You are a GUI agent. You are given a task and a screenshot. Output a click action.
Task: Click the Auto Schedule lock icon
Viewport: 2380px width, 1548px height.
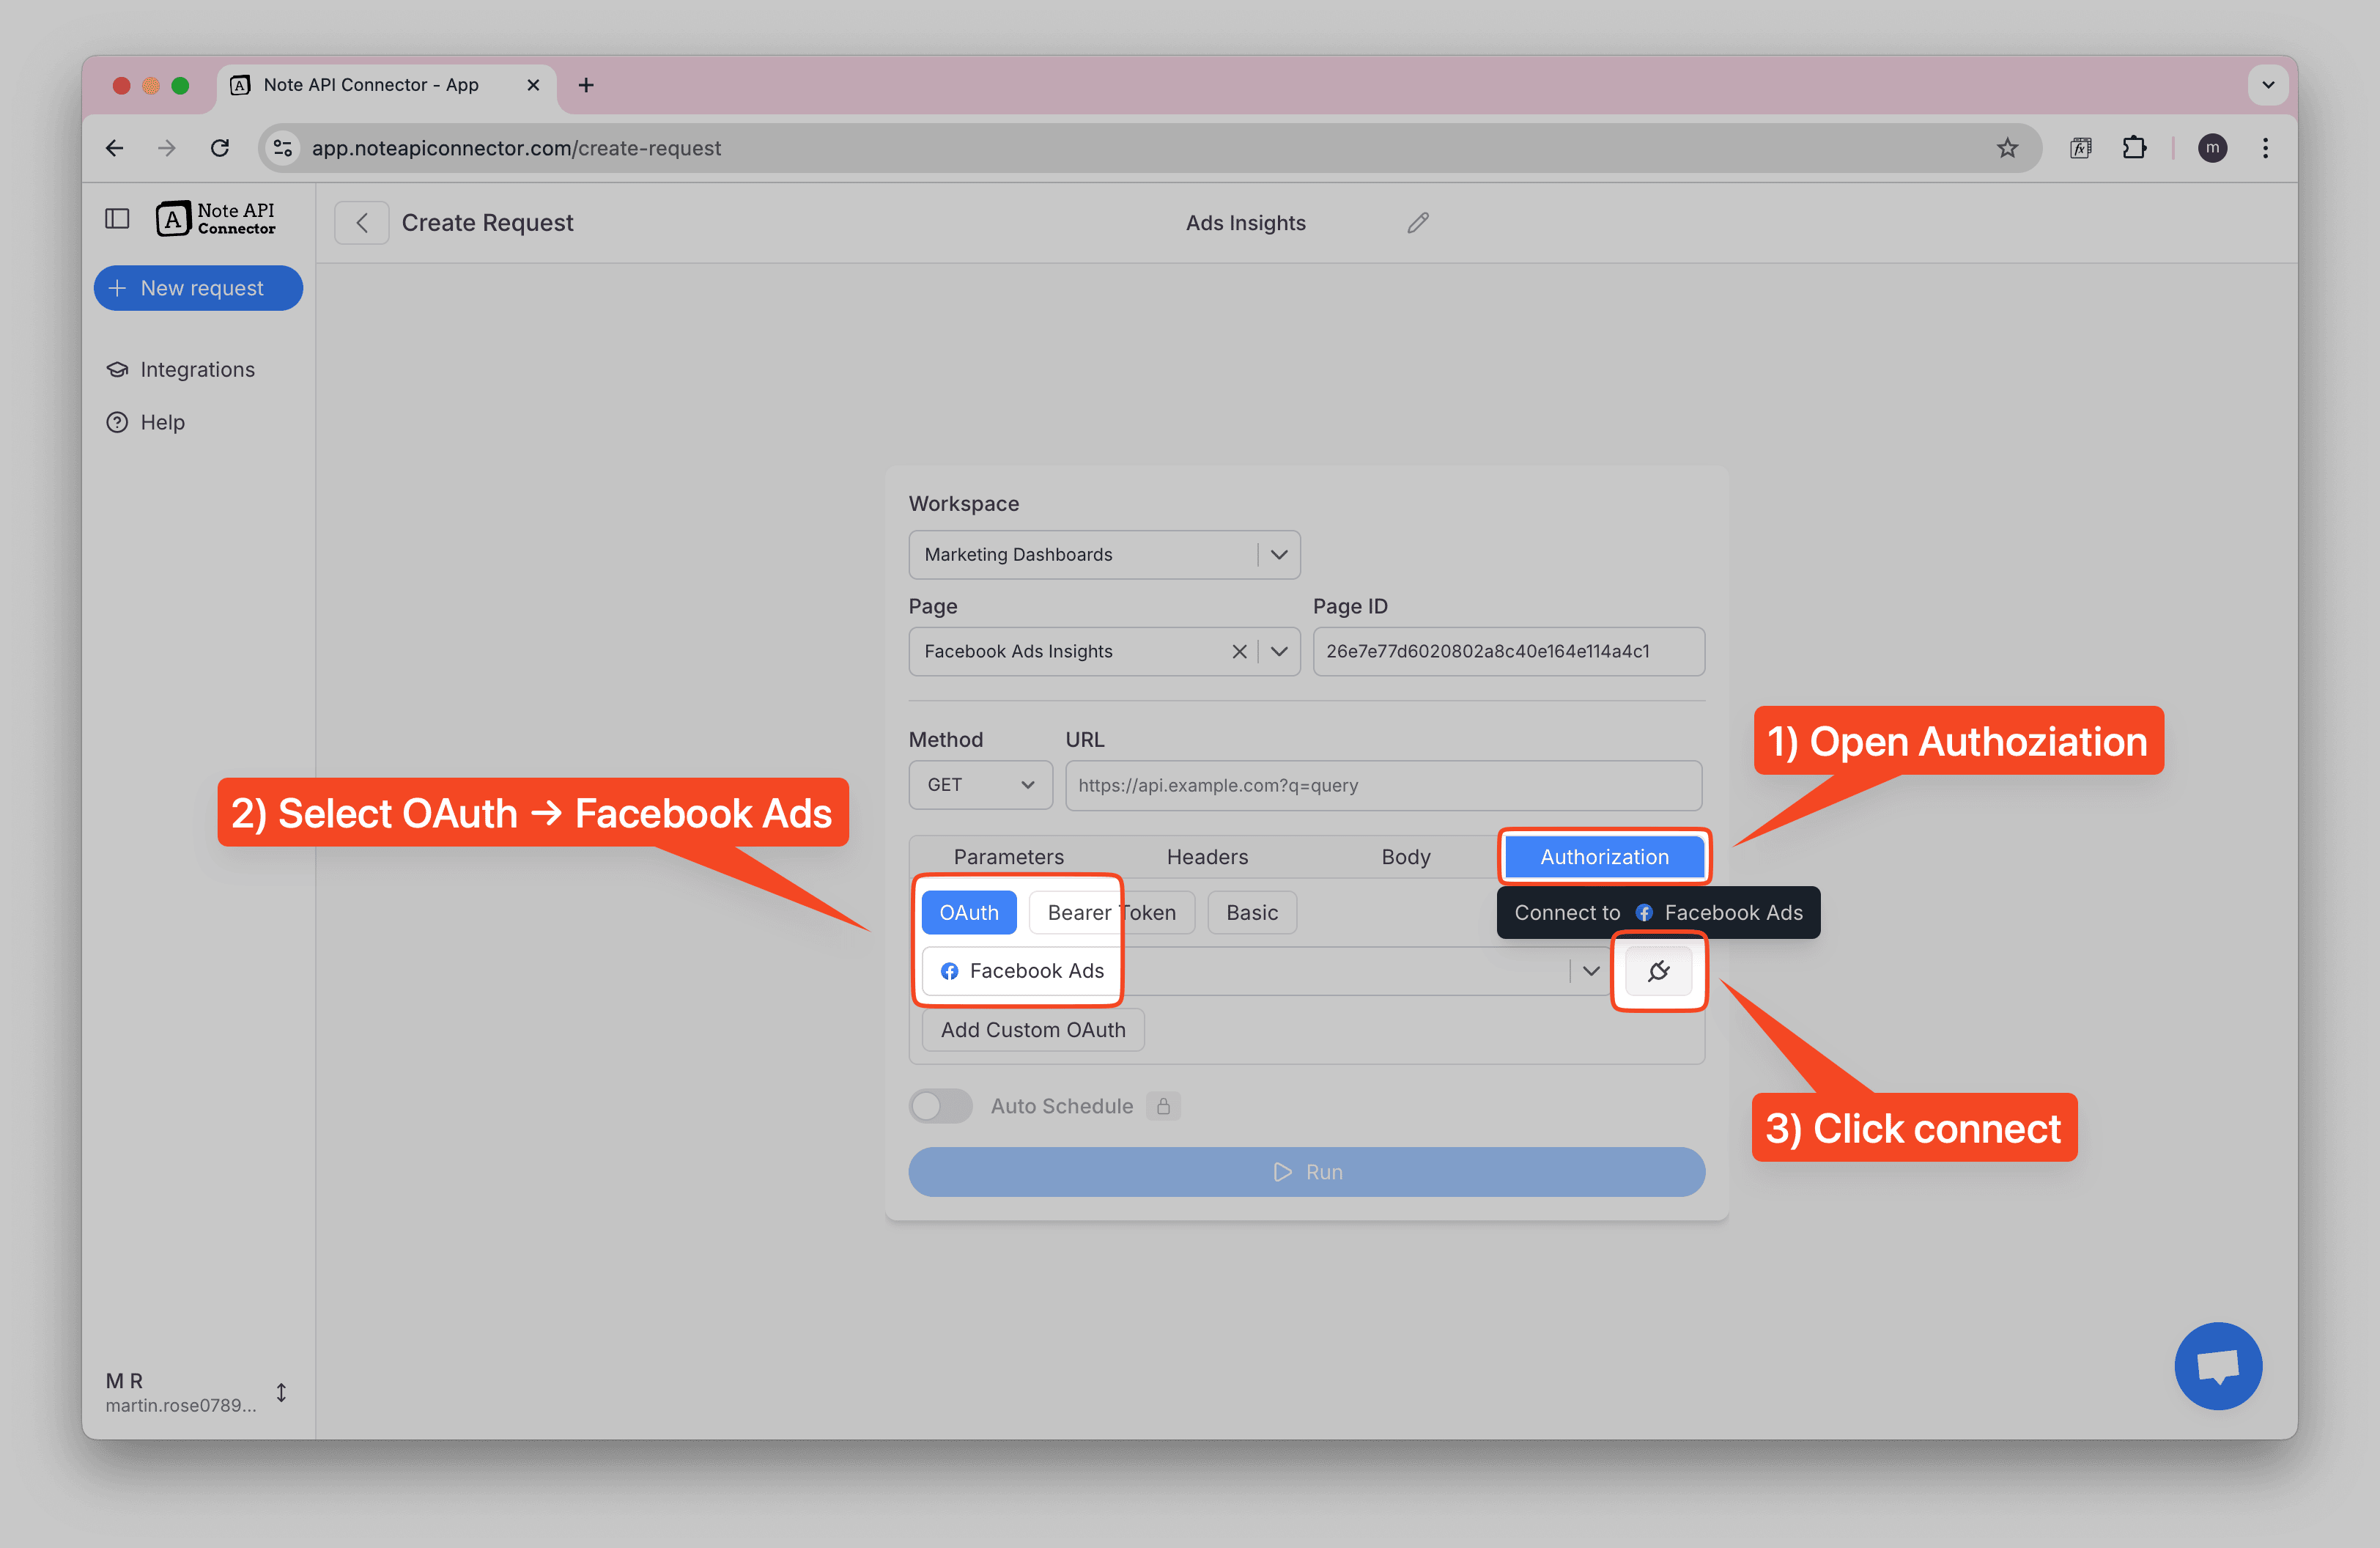click(x=1162, y=1106)
